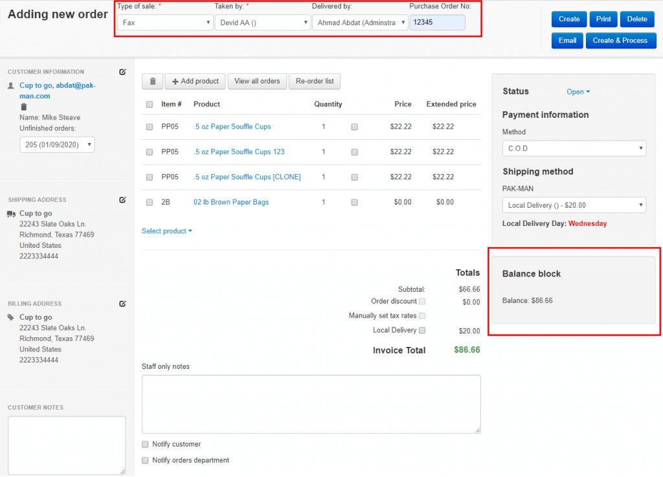Click the Purchase Order No field
Screen dimensions: 663x477
[437, 23]
